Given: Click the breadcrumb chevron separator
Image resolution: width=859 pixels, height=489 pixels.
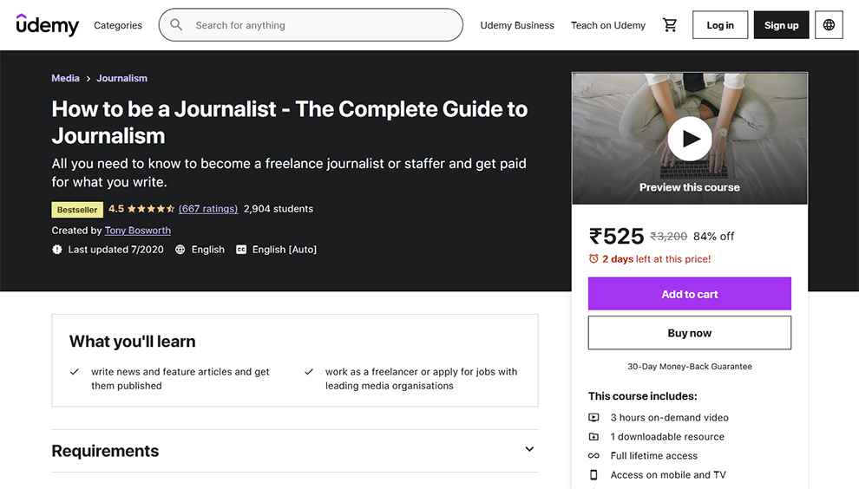Looking at the screenshot, I should (88, 79).
